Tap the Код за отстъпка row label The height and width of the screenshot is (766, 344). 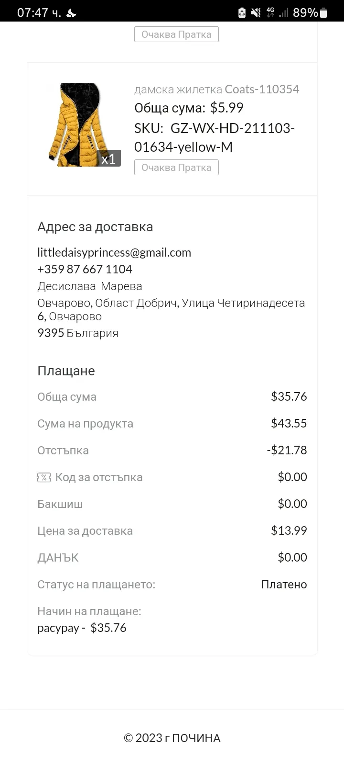pos(99,477)
